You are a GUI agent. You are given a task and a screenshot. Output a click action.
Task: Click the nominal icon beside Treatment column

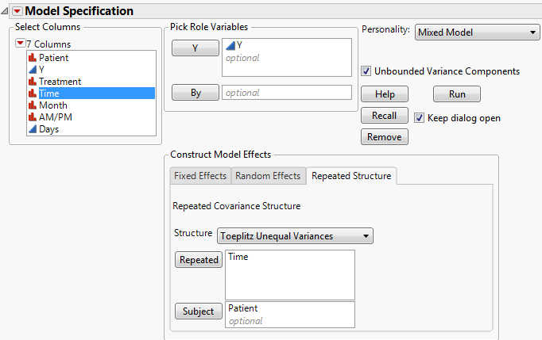33,82
